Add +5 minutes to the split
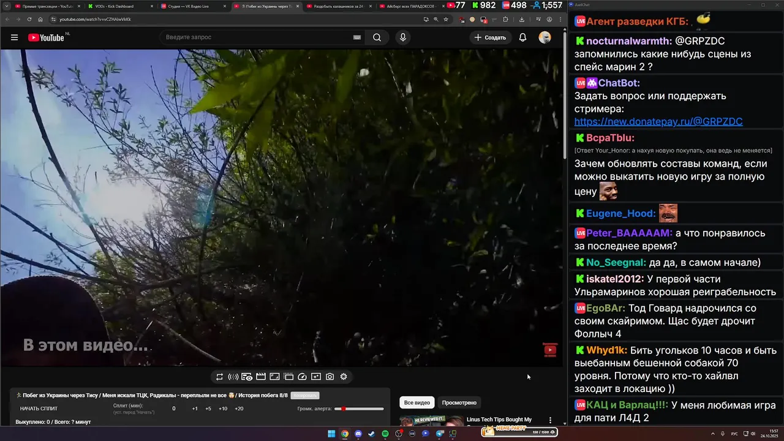The image size is (784, 441). 208,409
